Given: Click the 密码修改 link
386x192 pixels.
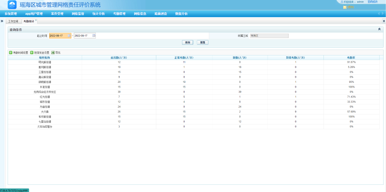Looking at the screenshot, I should 372,2.
